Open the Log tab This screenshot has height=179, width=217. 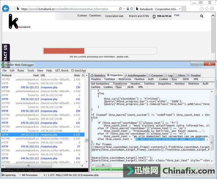(169, 75)
